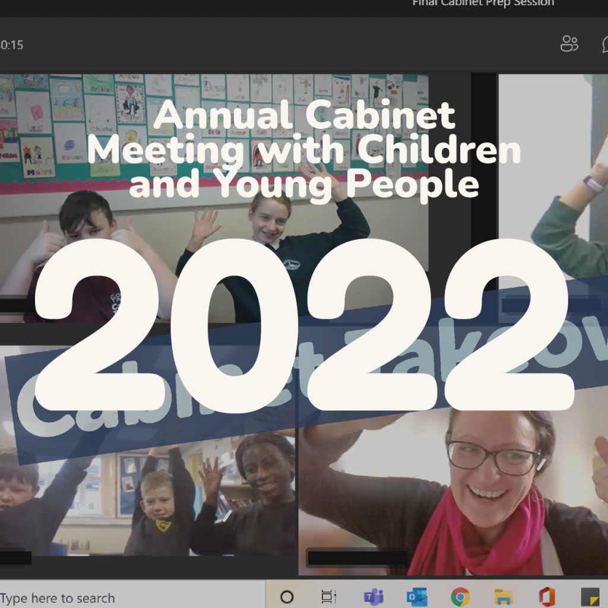
Task: Open Google Chrome from the taskbar
Action: point(460,597)
